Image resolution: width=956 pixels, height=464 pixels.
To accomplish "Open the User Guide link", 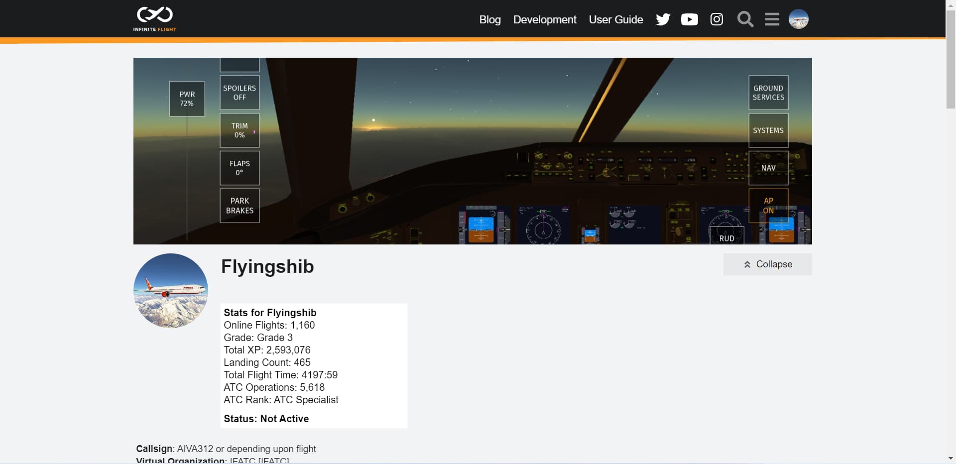I will point(616,19).
